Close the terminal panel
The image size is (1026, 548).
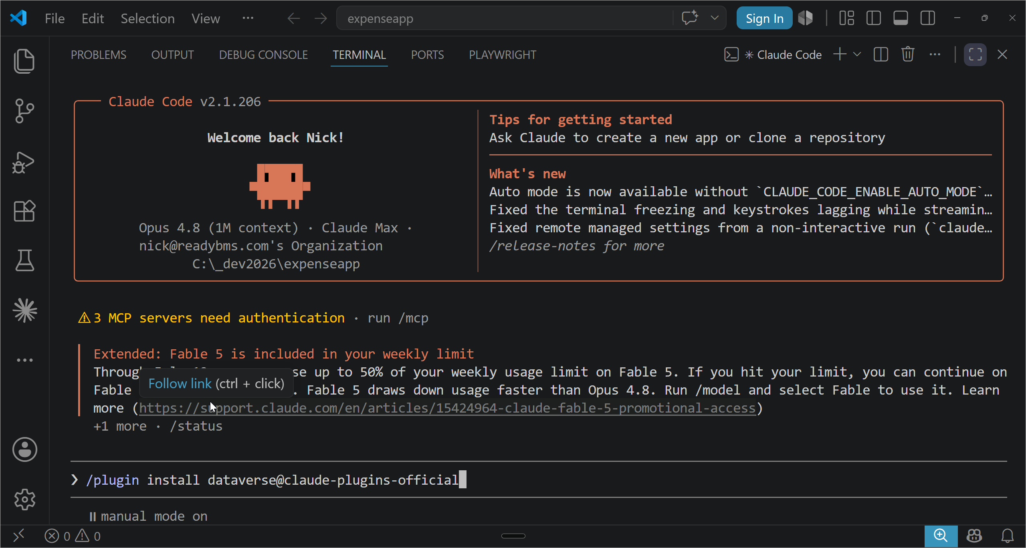[x=1002, y=54]
